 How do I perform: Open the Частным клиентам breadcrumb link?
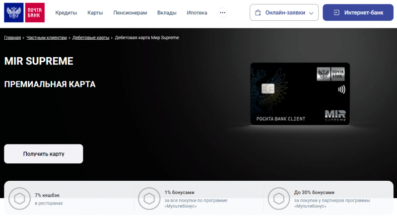pos(46,38)
